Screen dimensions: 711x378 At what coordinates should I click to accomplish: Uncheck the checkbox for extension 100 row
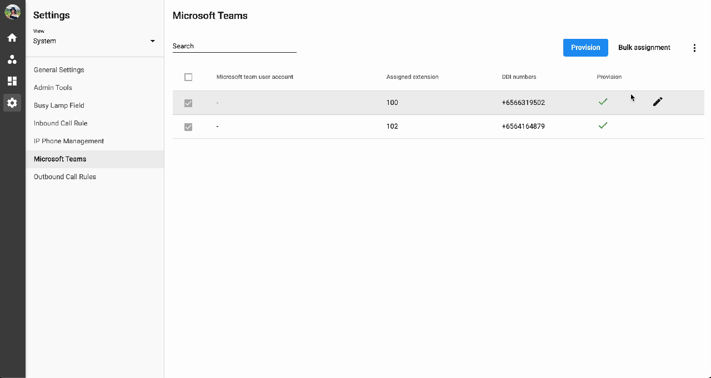[188, 103]
